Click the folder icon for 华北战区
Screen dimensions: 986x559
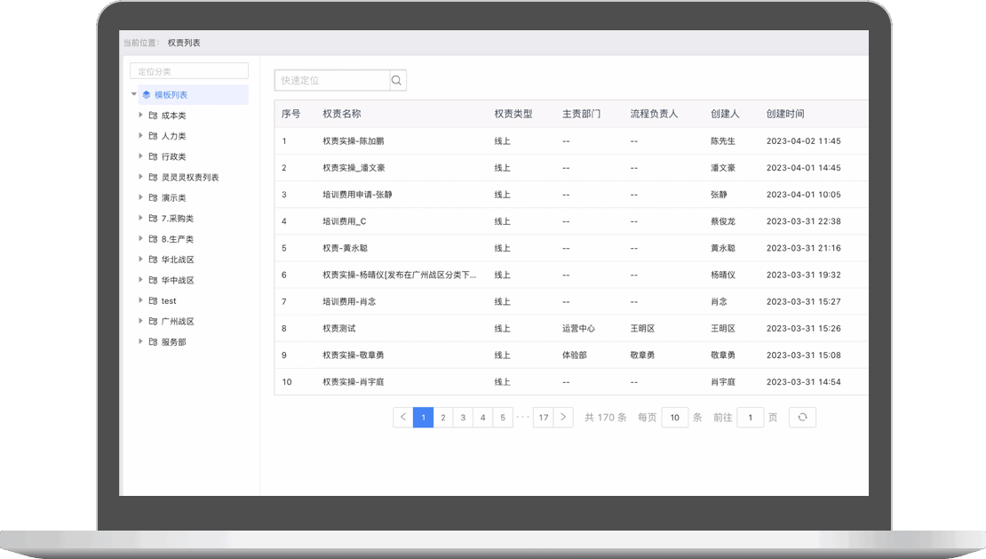tap(153, 260)
